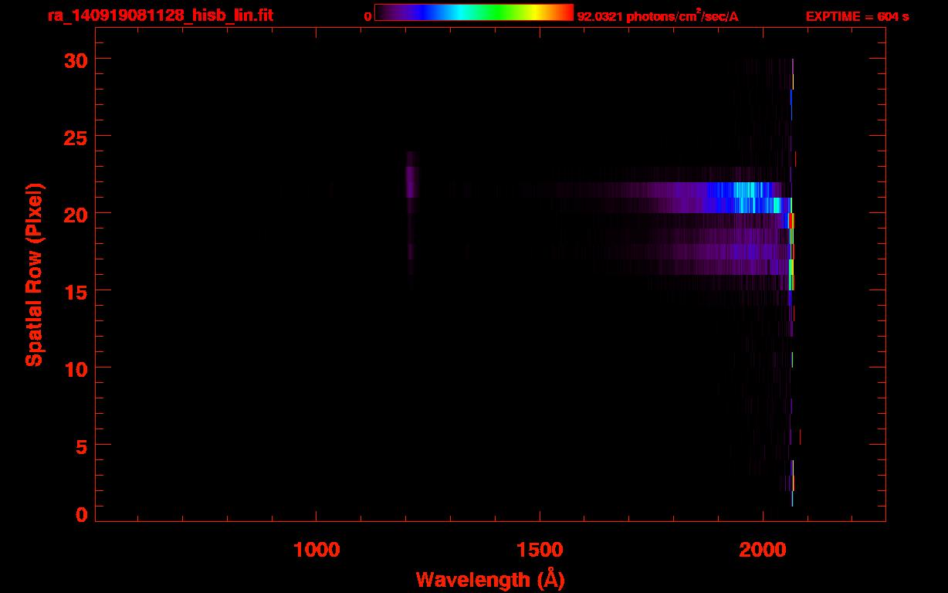Click the color bar minimum value 0
Screen dimensions: 948x593
pos(368,16)
